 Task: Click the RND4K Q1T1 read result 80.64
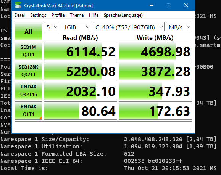tap(81, 111)
